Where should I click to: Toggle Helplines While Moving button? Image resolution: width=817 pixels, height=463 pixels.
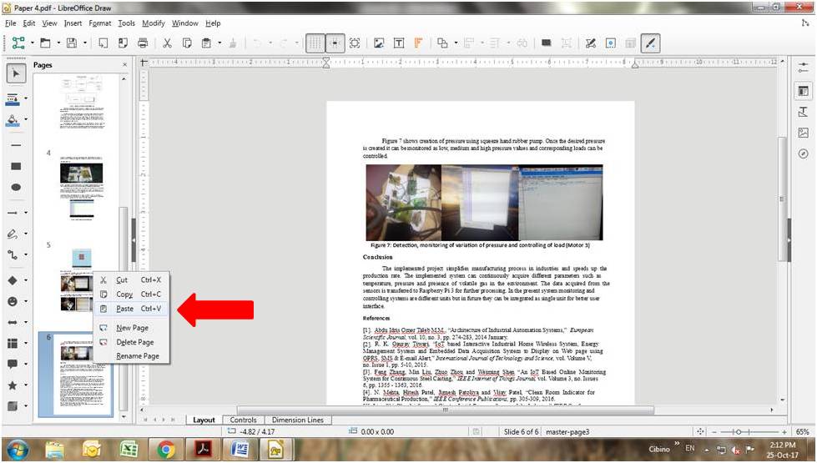tap(335, 43)
